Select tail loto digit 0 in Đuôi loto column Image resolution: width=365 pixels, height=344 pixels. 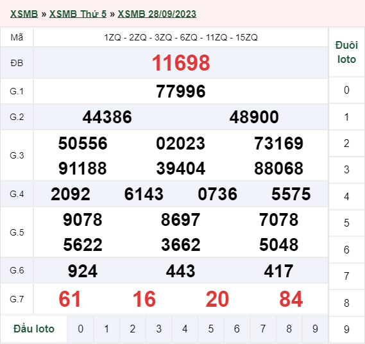pos(346,90)
